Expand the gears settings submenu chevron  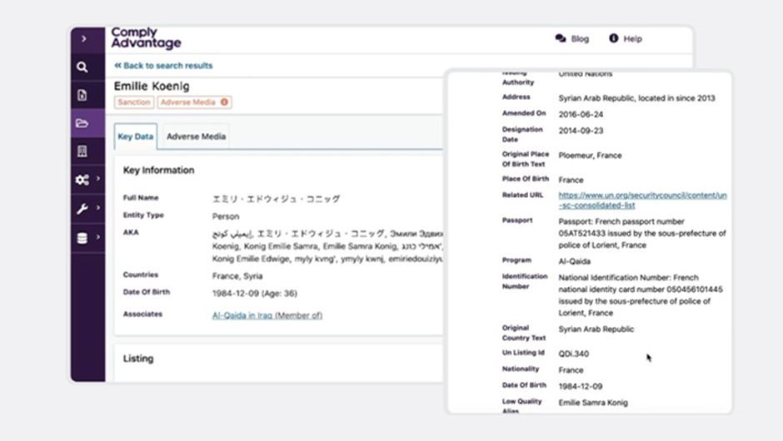pyautogui.click(x=98, y=178)
